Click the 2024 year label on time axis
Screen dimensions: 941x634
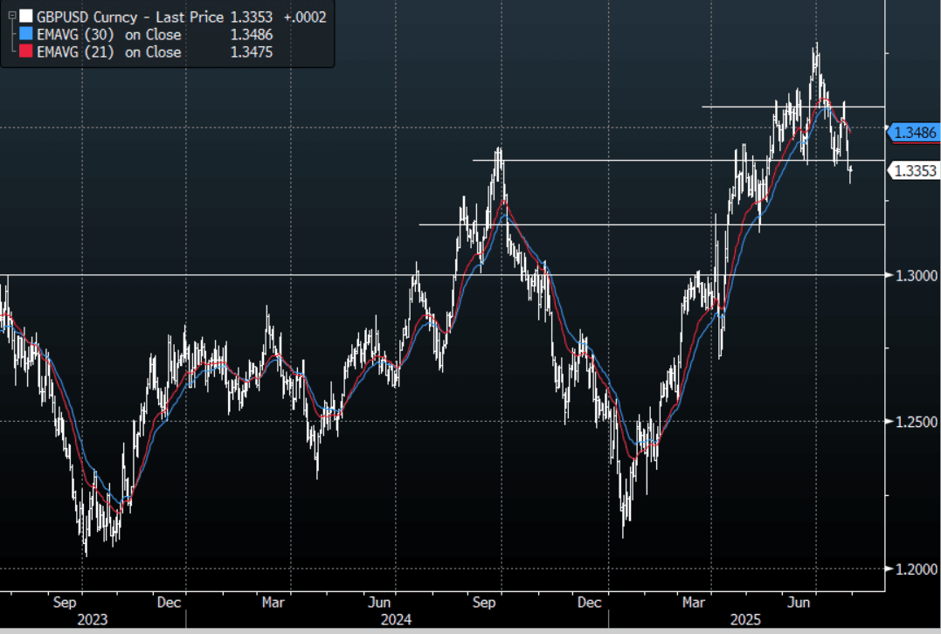[x=397, y=619]
